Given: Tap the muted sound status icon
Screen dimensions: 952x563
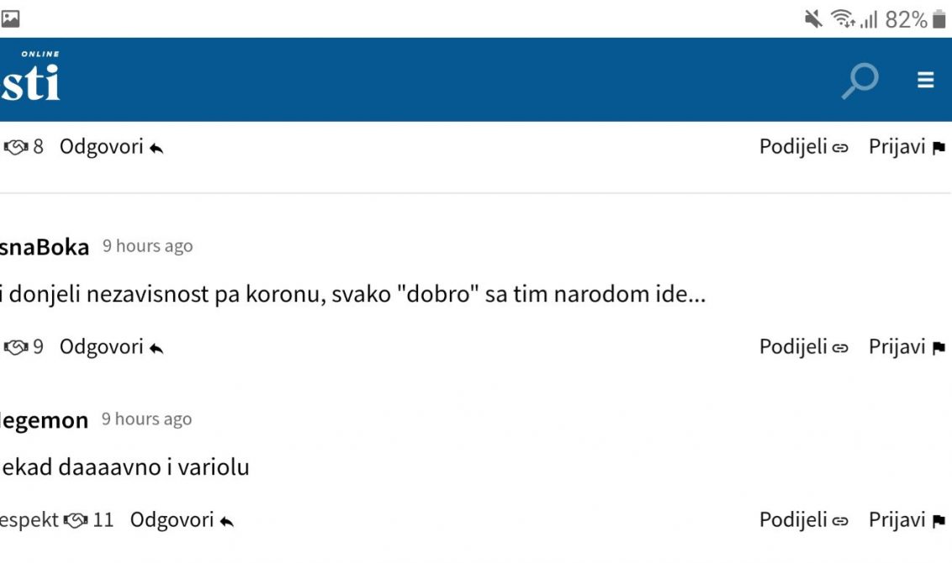Looking at the screenshot, I should coord(813,19).
